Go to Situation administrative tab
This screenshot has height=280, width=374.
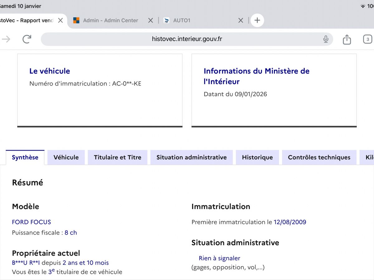click(191, 157)
